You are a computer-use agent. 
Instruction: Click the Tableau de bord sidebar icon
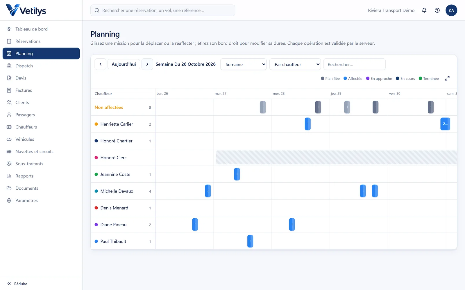pyautogui.click(x=9, y=29)
